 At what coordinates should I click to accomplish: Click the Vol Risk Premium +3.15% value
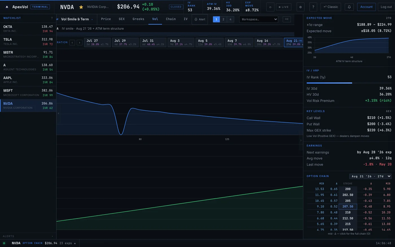(378, 100)
